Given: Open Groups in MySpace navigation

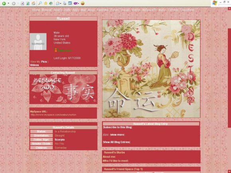Looking at the screenshot, I should tap(125, 10).
